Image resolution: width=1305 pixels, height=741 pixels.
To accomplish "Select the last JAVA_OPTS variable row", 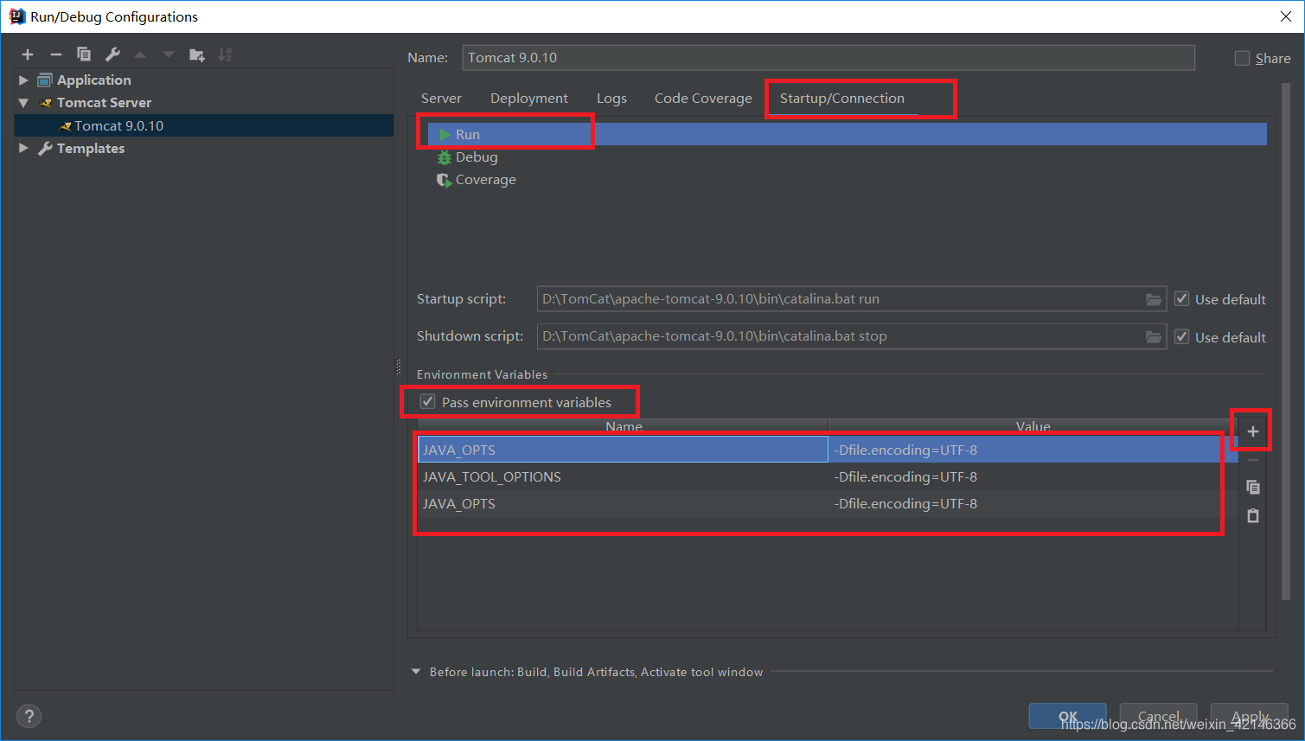I will click(828, 503).
